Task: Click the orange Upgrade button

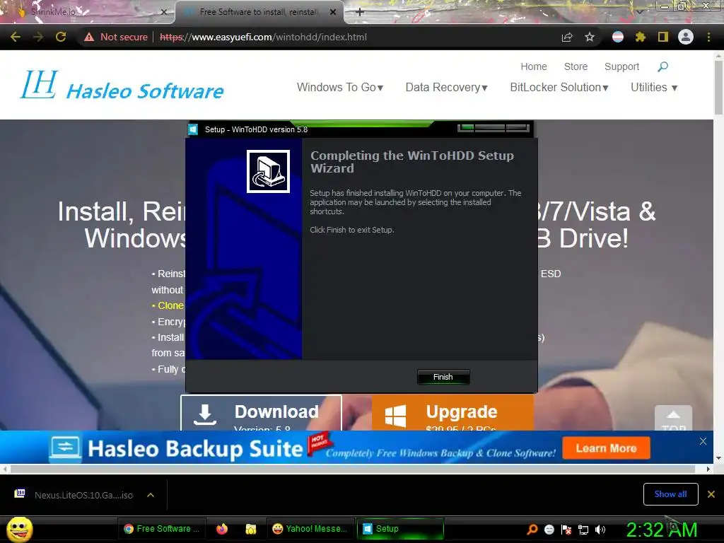Action: point(452,413)
